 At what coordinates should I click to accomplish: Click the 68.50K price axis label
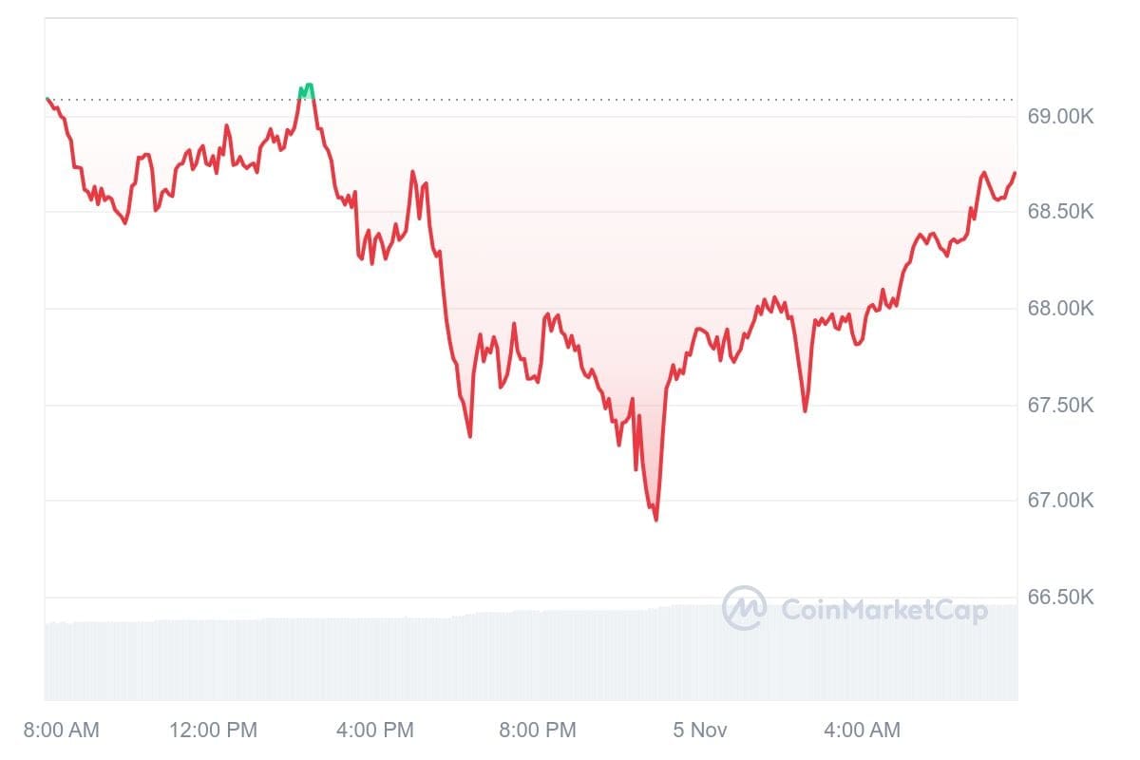tap(1060, 211)
